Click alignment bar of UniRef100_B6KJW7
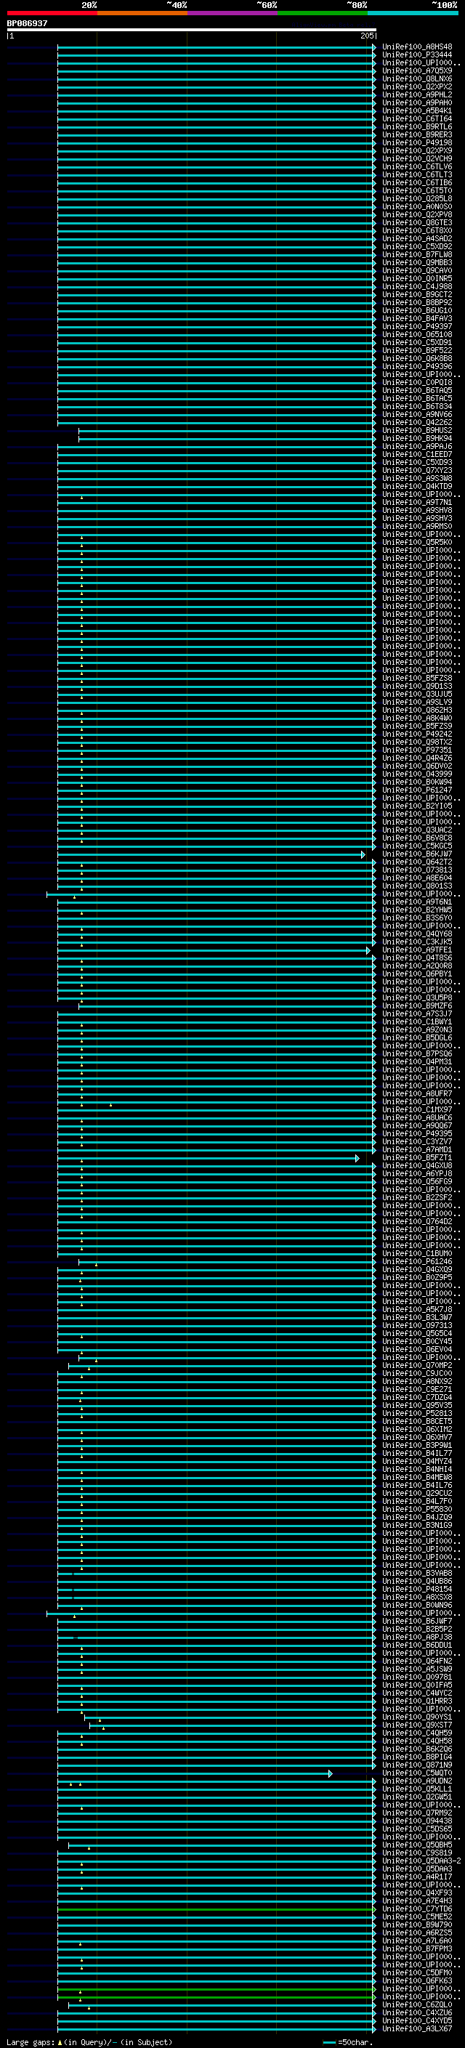Viewport: 465px width, 2048px height. coord(211,854)
